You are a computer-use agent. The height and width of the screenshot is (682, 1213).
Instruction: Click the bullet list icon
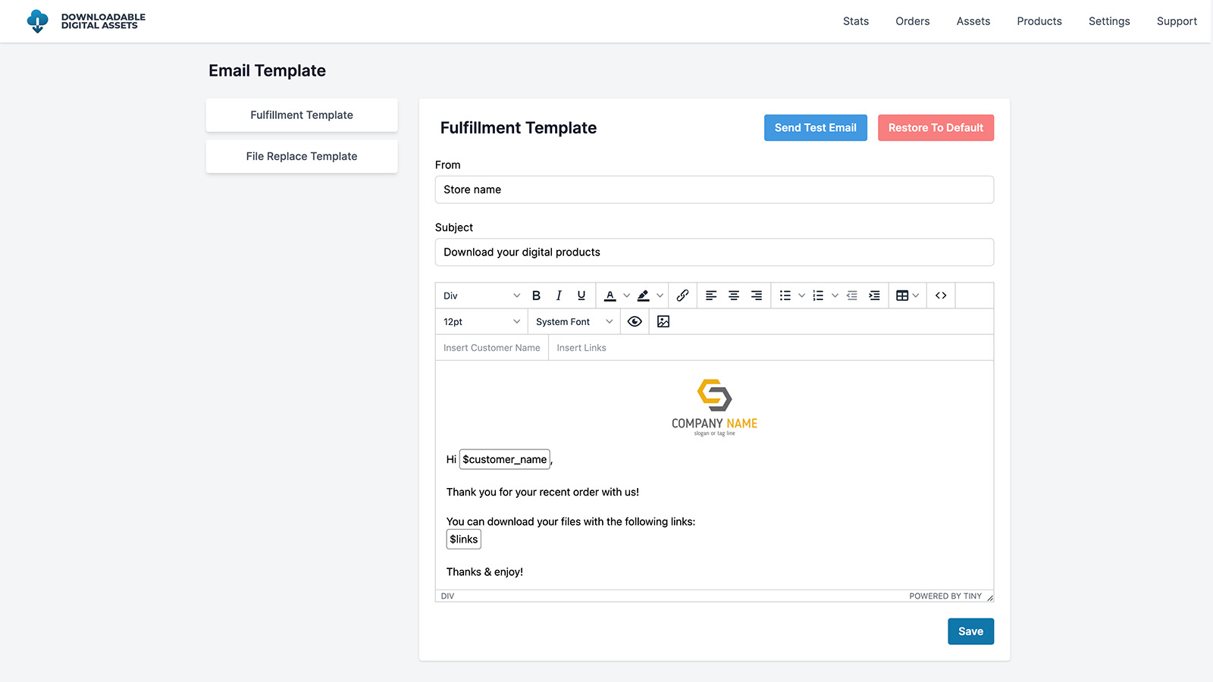coord(785,296)
